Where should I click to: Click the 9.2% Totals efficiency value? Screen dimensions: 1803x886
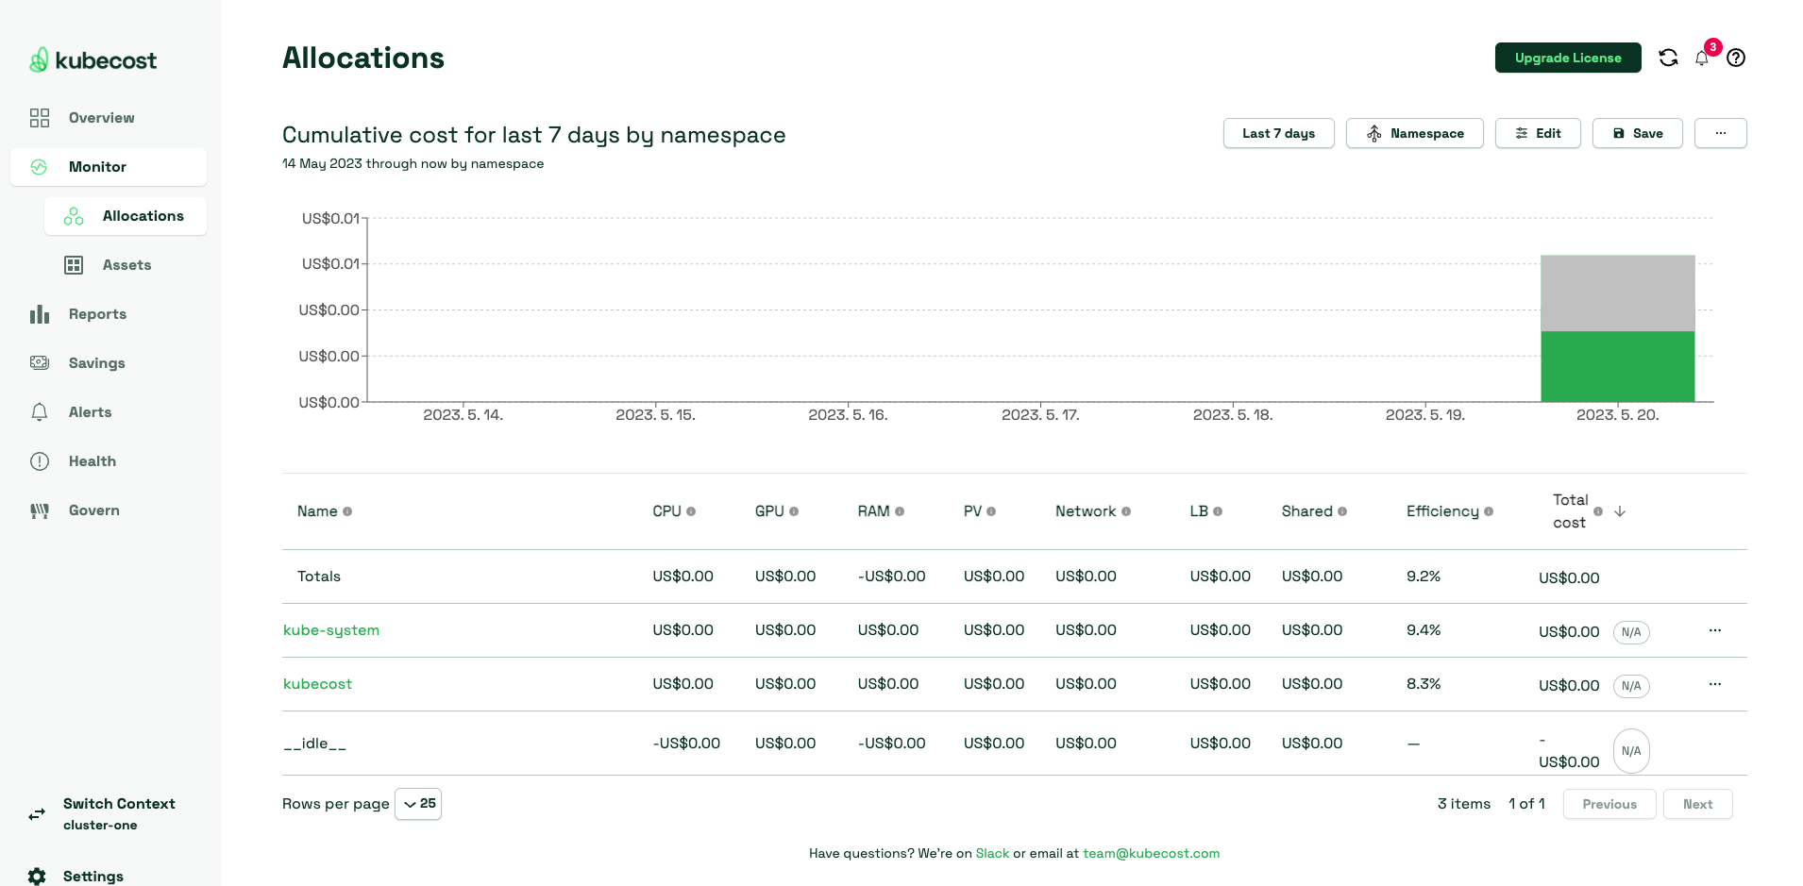(x=1424, y=577)
